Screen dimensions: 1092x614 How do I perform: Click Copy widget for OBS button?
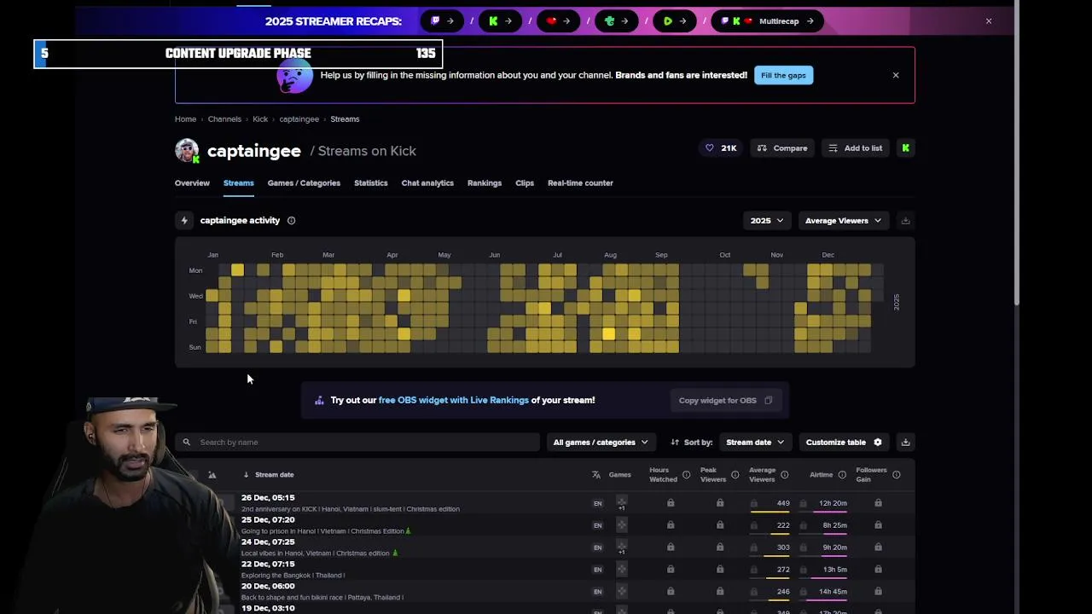[x=725, y=401]
